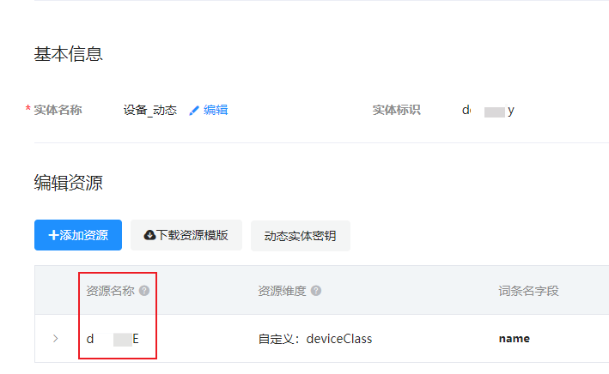Click the 添加资源 button
Viewport: 609px width, 374px height.
[x=78, y=235]
